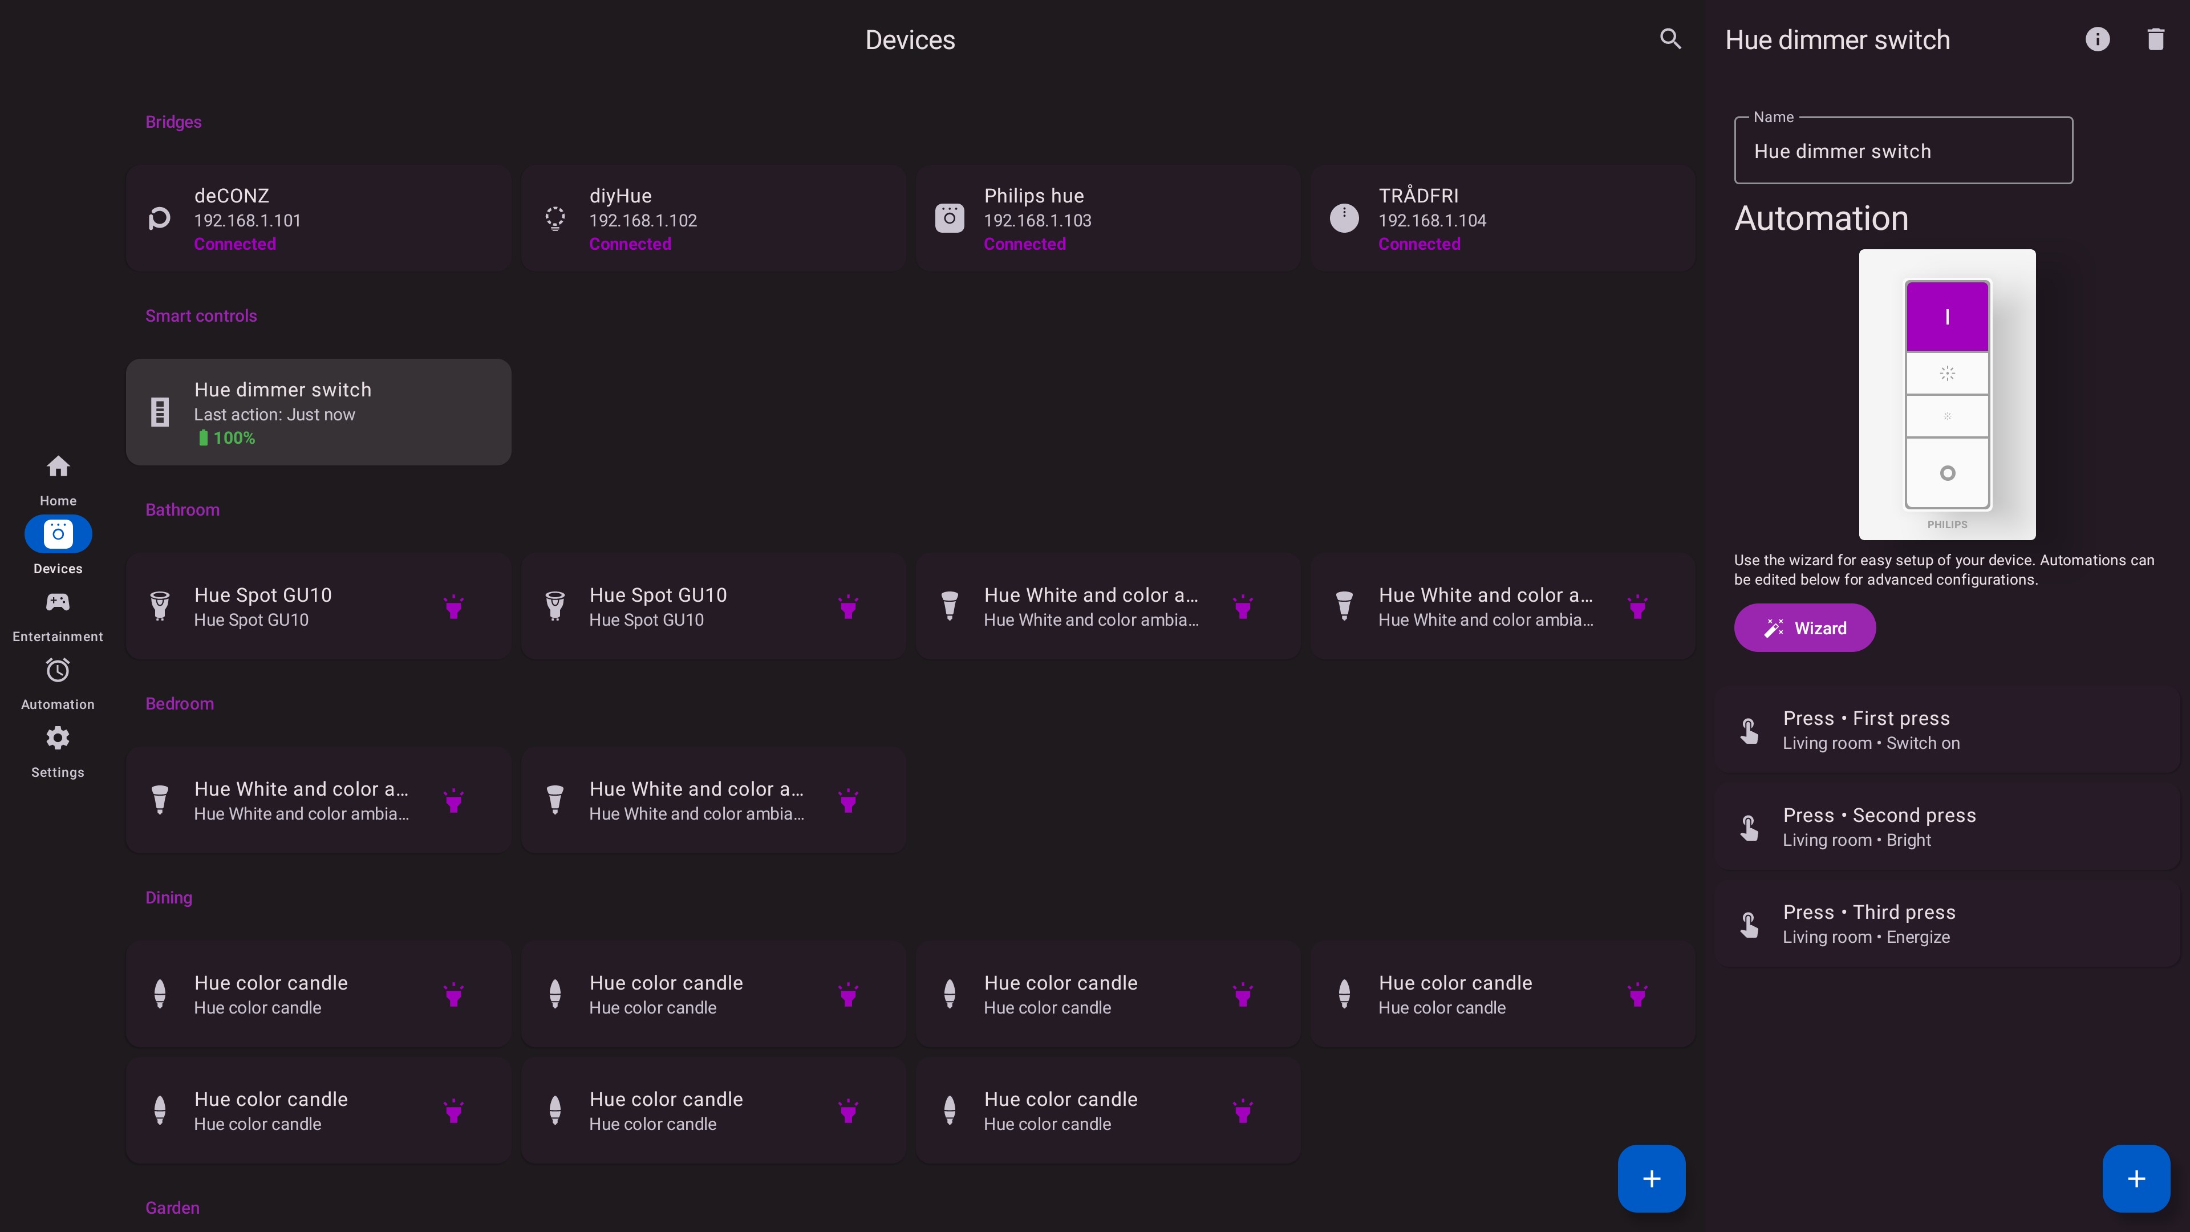Select the Hue dimmer switch smart control card
2190x1232 pixels.
[x=318, y=411]
